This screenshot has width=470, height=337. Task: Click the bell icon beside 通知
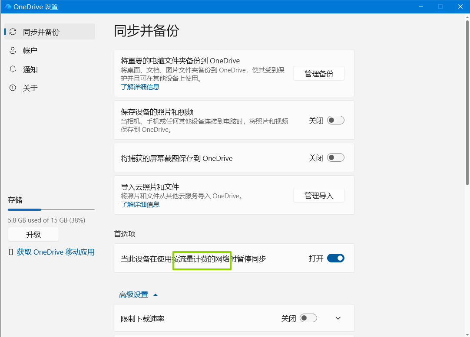13,69
